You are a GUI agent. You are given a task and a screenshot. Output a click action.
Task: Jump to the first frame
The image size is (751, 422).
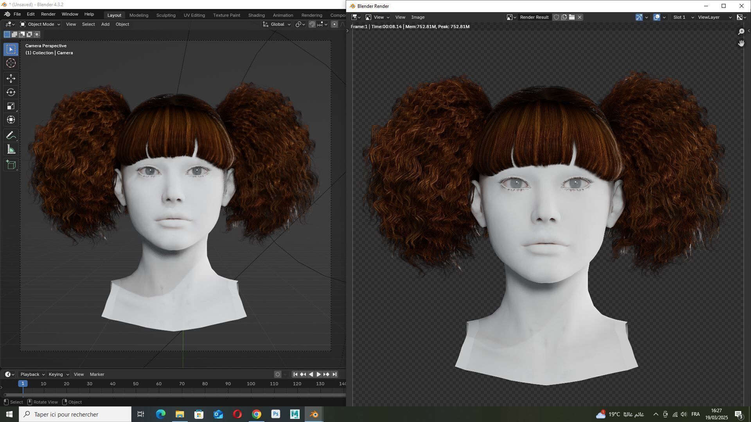pyautogui.click(x=295, y=374)
